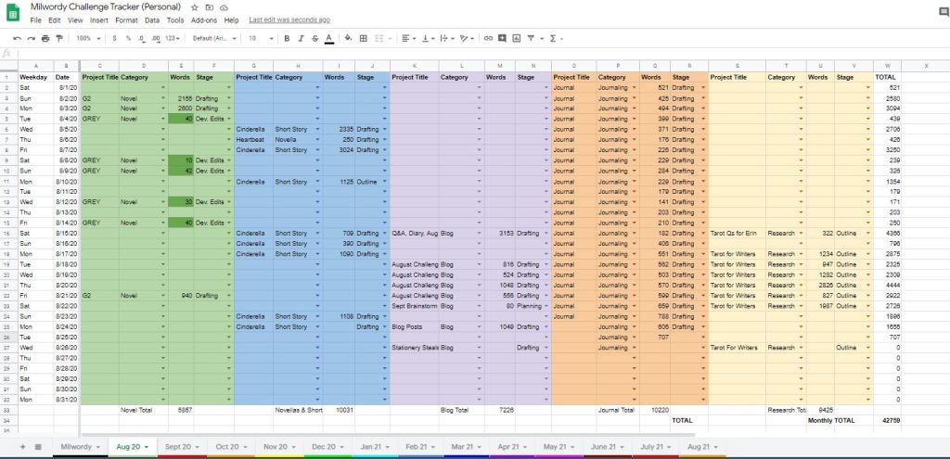The image size is (950, 459).
Task: Open the font size 10 dropdown
Action: 258,38
